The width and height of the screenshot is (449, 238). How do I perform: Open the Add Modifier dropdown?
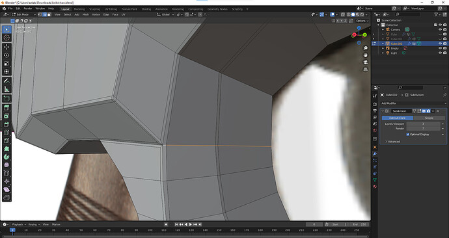click(x=413, y=103)
